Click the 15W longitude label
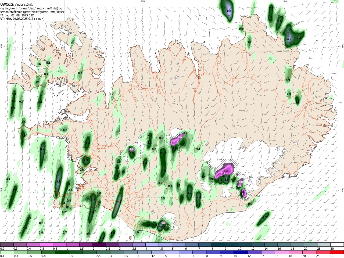The image size is (344, 258). tap(285, 1)
